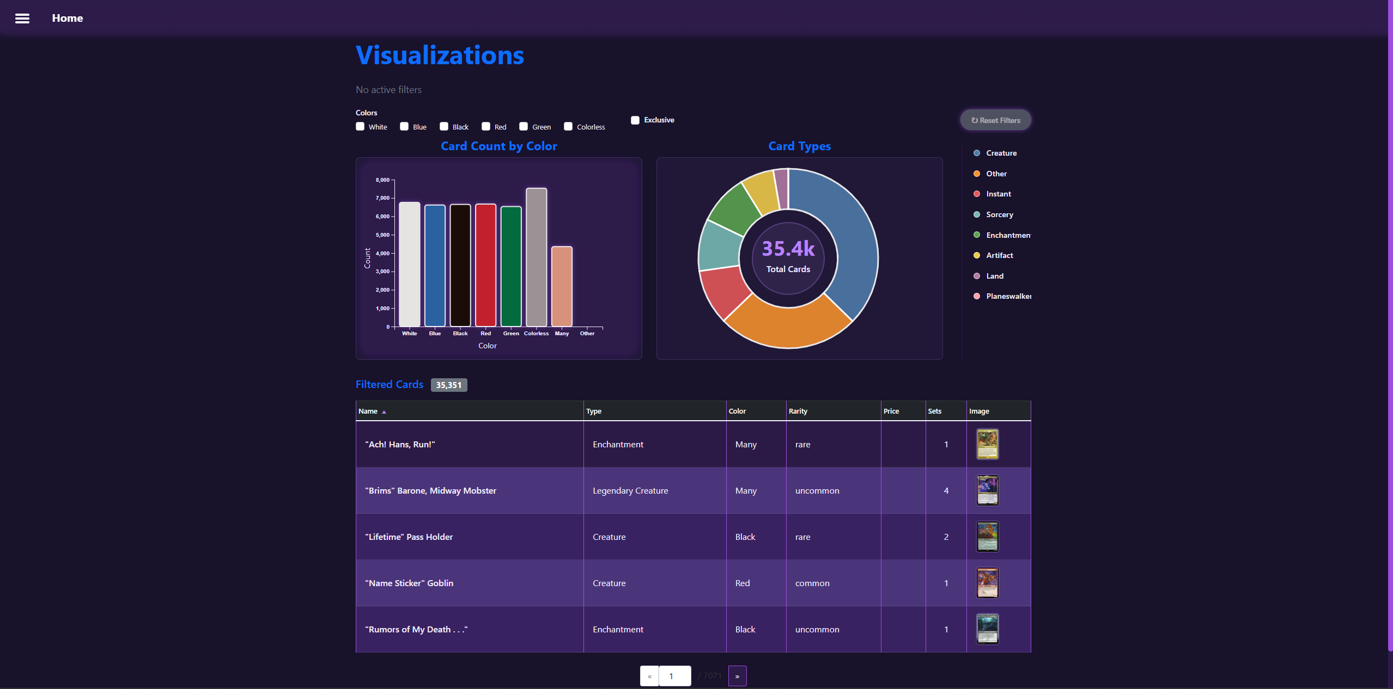Go to the next page arrow
This screenshot has height=689, width=1393.
737,676
